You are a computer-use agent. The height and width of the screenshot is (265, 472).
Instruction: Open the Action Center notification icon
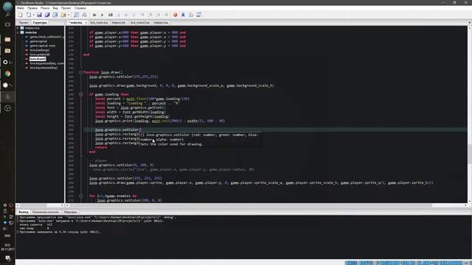(7, 258)
